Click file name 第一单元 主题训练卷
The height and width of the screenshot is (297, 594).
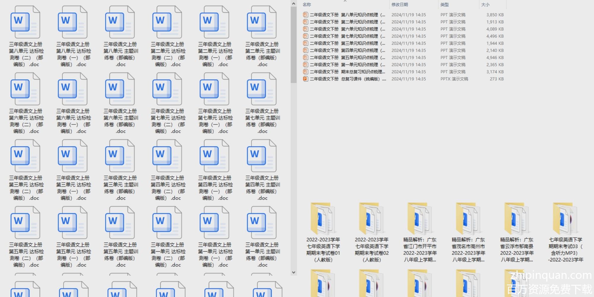click(x=262, y=255)
